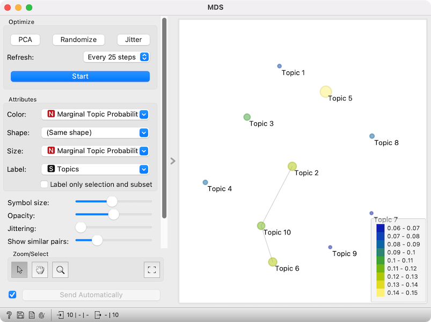The width and height of the screenshot is (431, 322).
Task: Collapse the control panel with the chevron
Action: [173, 160]
